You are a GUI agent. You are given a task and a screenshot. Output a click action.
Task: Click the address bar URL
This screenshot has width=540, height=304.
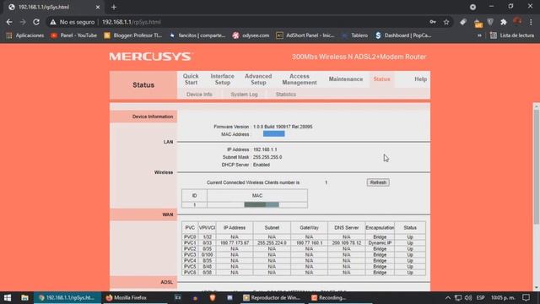point(132,22)
